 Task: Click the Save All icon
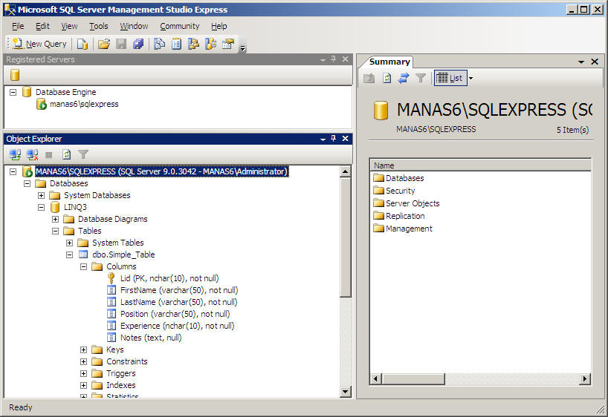point(138,44)
